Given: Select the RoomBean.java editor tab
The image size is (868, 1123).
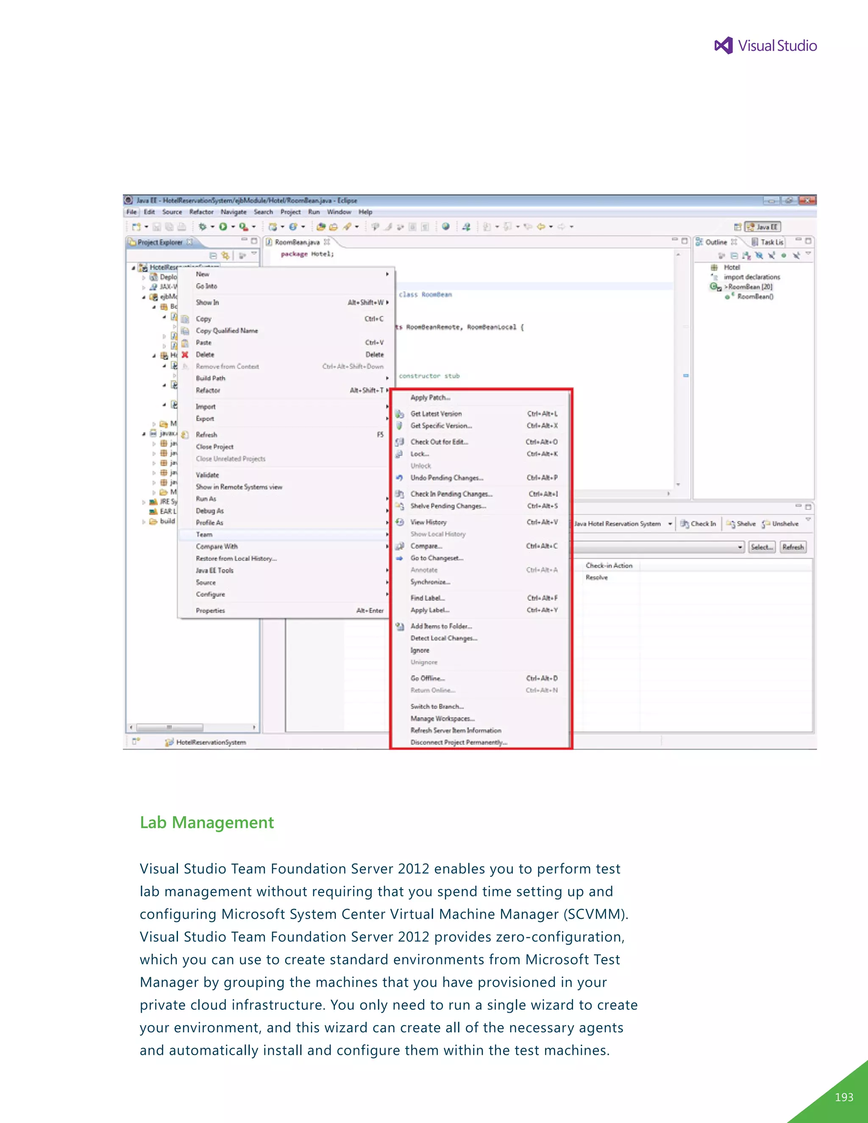Looking at the screenshot, I should pyautogui.click(x=297, y=242).
